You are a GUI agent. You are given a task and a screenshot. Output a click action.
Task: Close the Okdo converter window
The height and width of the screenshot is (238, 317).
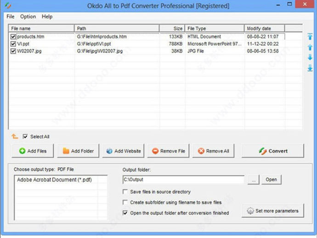[x=305, y=4]
